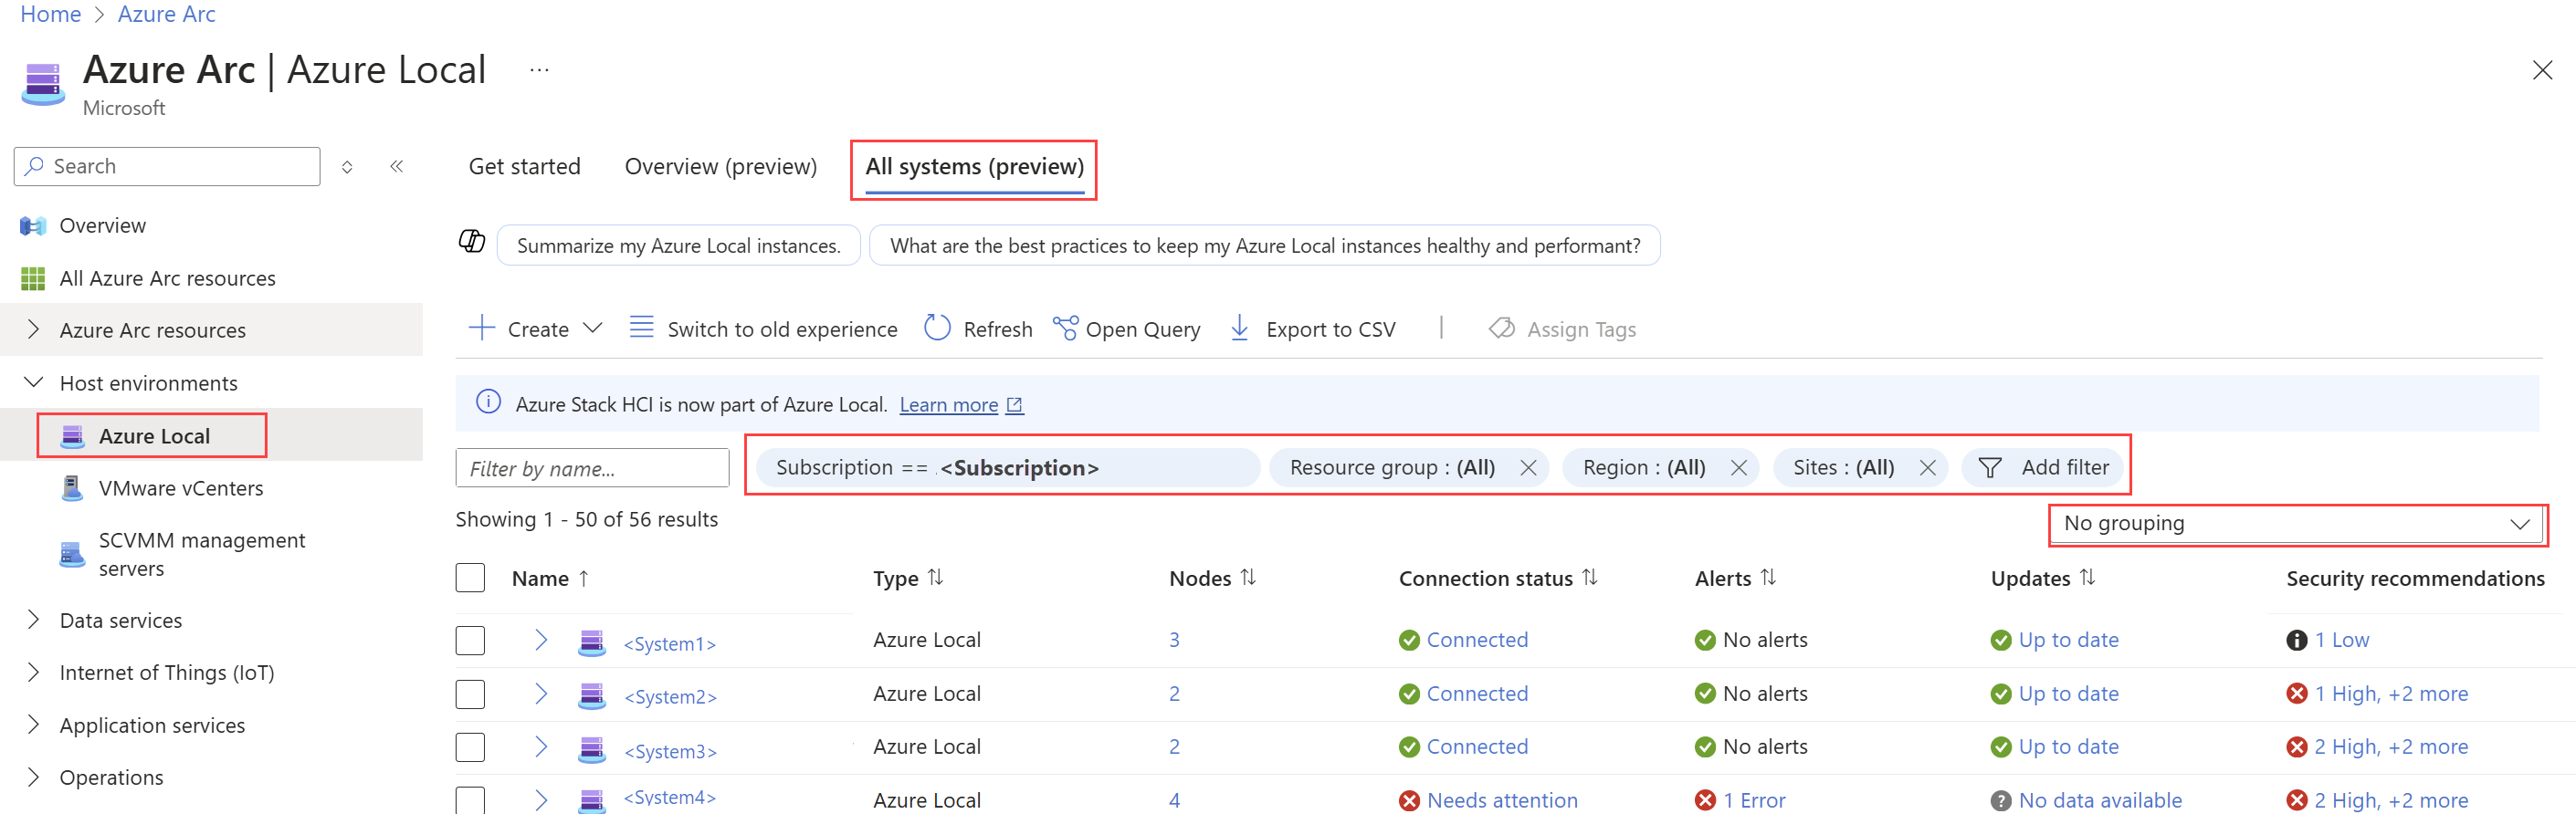Viewport: 2576px width, 814px height.
Task: Expand the System2 row chevron
Action: [x=541, y=694]
